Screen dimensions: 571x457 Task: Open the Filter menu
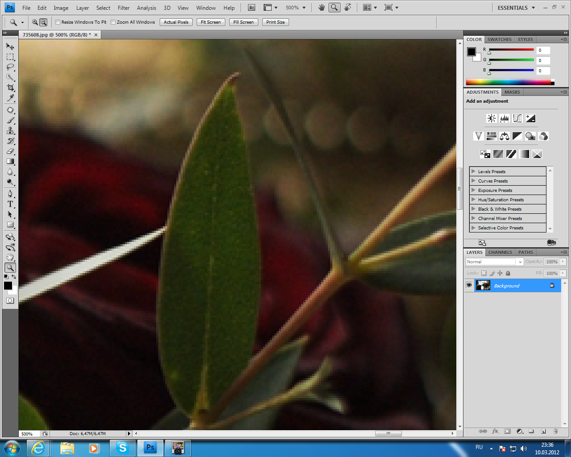point(124,8)
